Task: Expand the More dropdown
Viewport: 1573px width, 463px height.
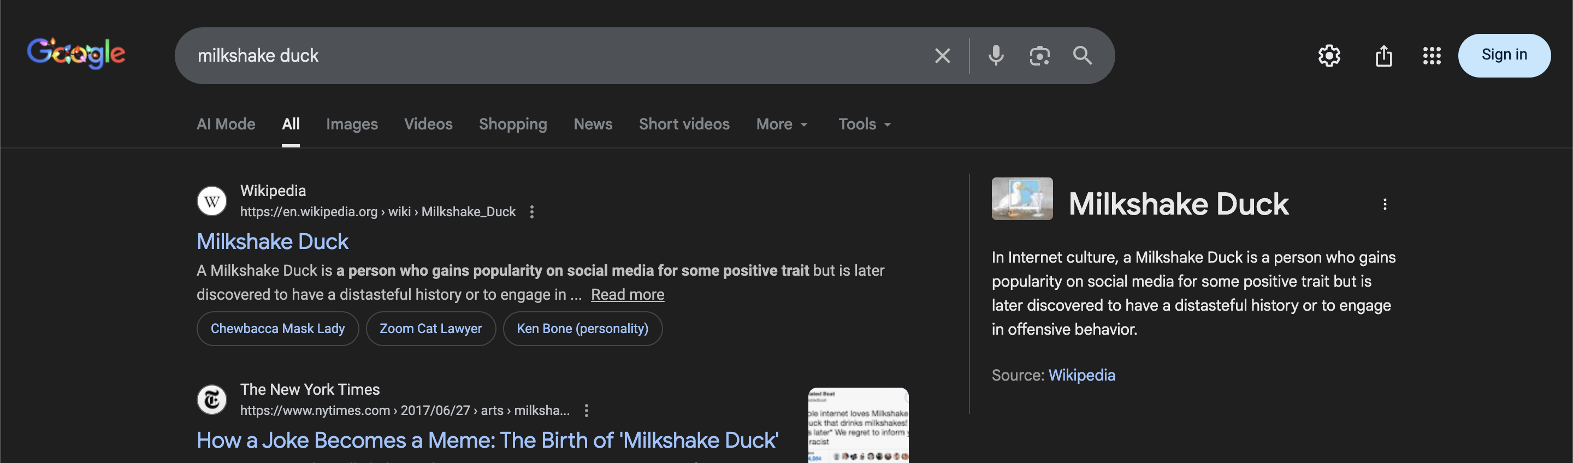Action: tap(782, 124)
